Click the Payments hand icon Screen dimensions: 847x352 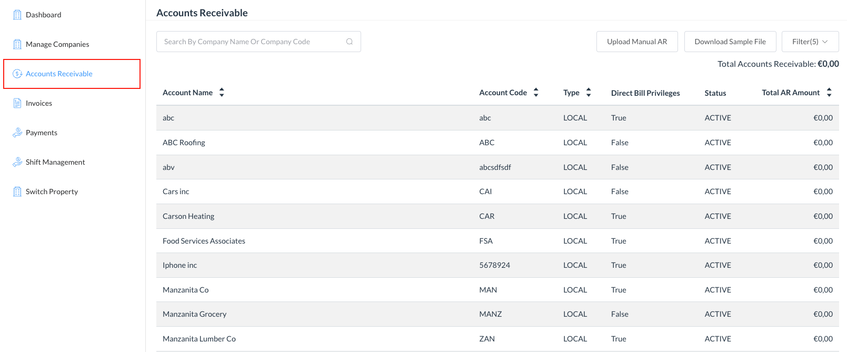click(x=17, y=133)
